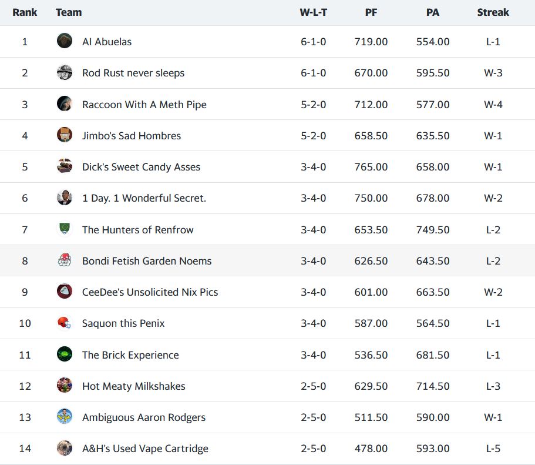Select Saquon this Penix helmet icon
535x465 pixels.
65,323
